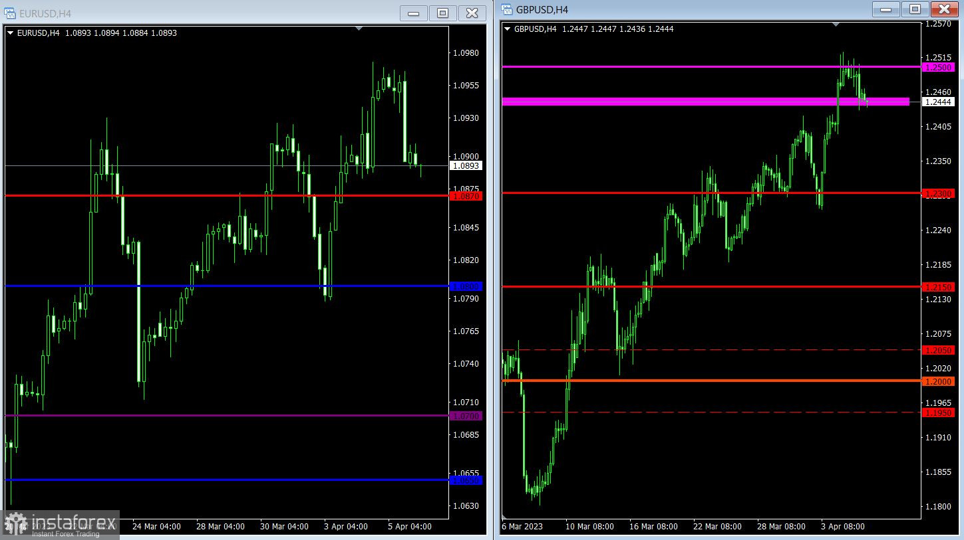
Task: Click the red 1.2150 price label on GBPUSD
Action: tap(938, 288)
